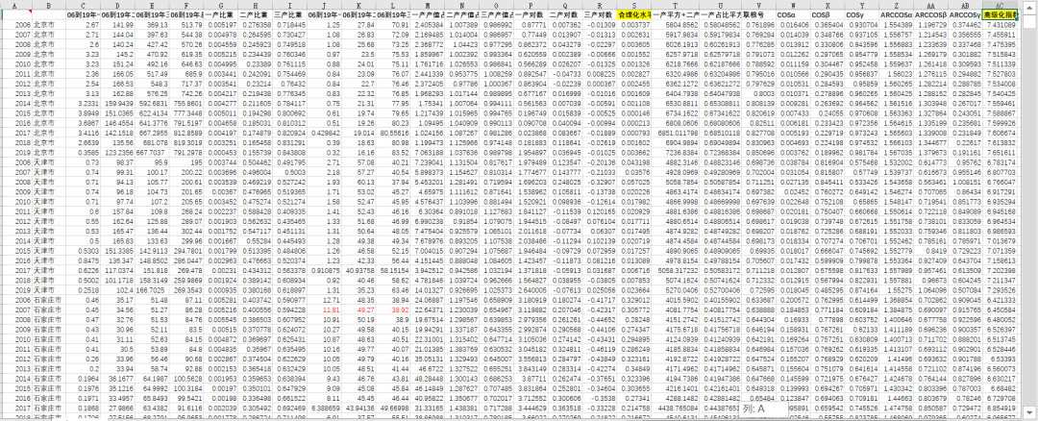Select the '一产比重' header cell

pyautogui.click(x=220, y=13)
